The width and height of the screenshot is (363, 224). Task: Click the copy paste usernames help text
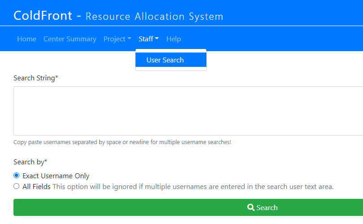[122, 142]
